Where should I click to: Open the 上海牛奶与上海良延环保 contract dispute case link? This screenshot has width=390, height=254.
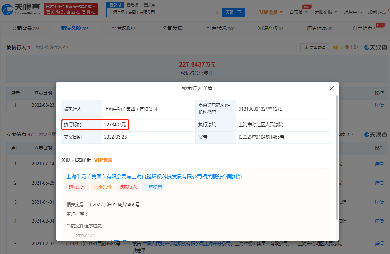click(154, 177)
